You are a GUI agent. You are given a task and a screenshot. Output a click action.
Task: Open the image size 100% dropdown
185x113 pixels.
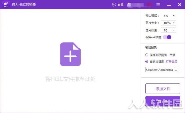coord(168,23)
